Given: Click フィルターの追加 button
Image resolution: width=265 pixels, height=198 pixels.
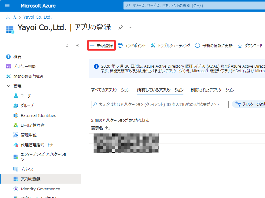Looking at the screenshot, I should click(249, 104).
